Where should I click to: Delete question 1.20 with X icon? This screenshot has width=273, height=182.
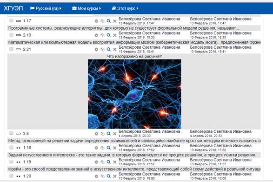pos(115,176)
